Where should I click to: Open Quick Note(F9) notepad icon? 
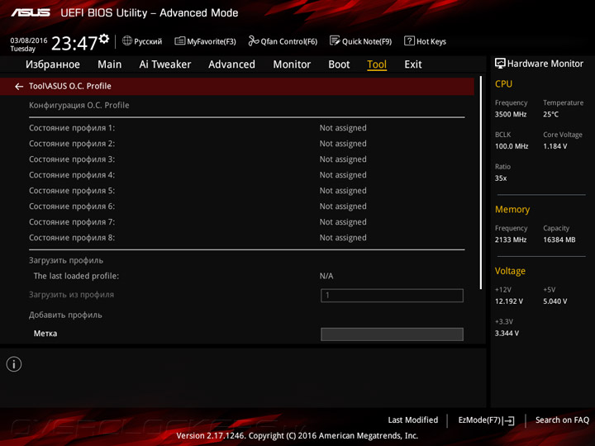335,40
